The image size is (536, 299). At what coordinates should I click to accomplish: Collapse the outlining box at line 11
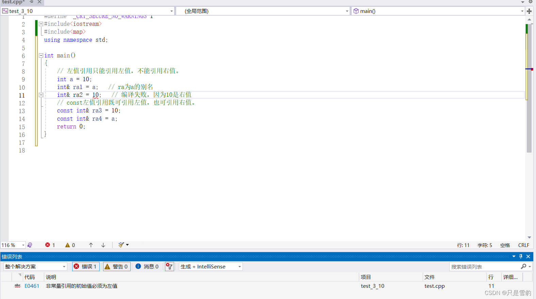[x=41, y=95]
